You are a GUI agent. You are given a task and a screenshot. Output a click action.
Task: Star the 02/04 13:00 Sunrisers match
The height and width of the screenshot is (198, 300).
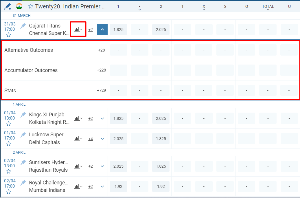(x=9, y=171)
